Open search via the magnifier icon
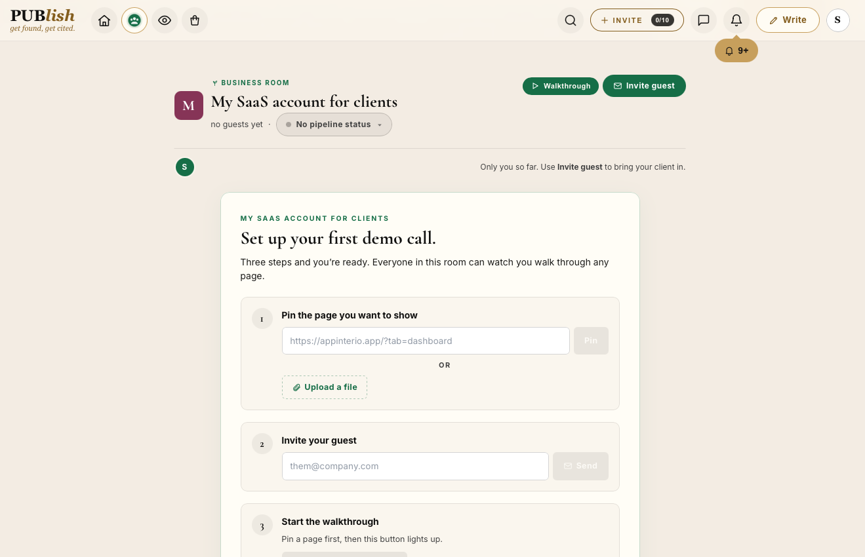 (571, 20)
